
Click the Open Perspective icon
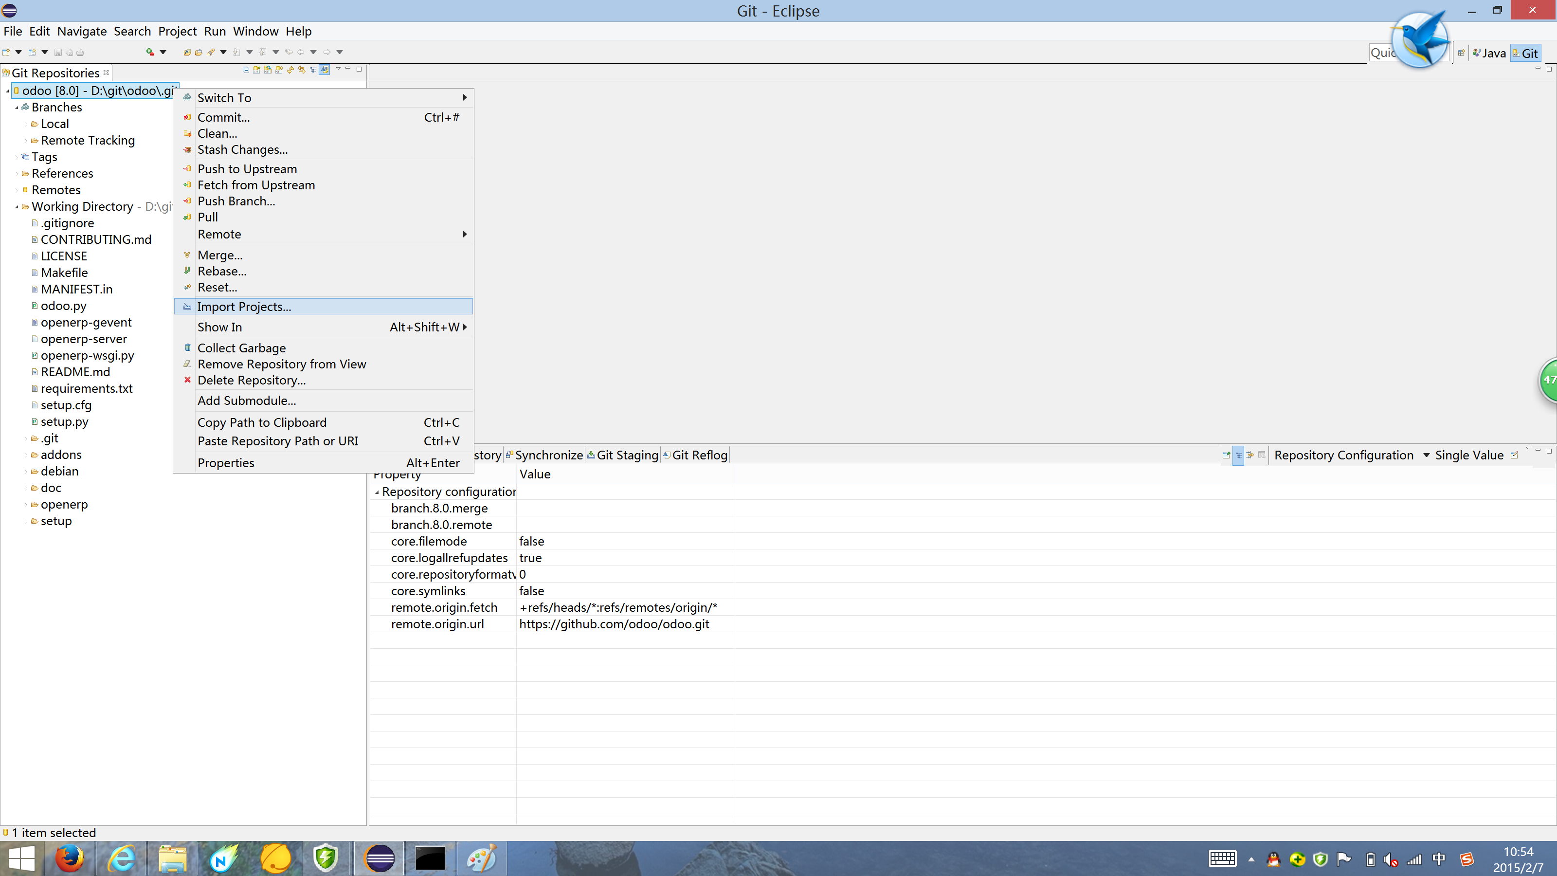point(1461,53)
